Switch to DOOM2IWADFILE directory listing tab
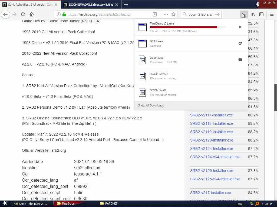Viewport: 277px width, 207px height. 91,4
